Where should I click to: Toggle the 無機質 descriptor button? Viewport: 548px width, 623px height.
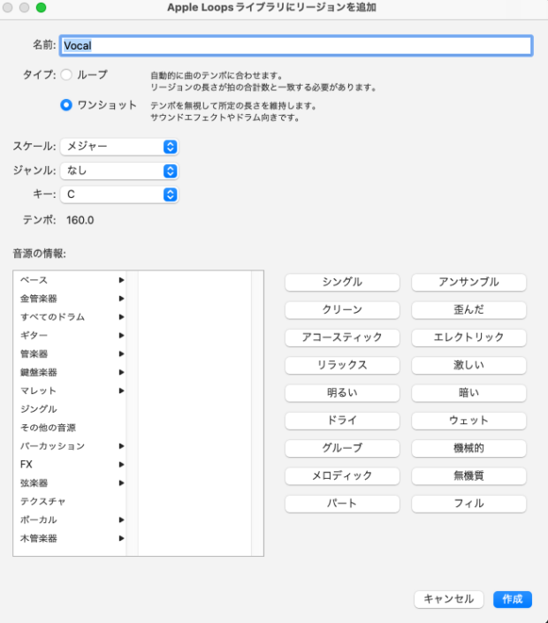tap(469, 475)
